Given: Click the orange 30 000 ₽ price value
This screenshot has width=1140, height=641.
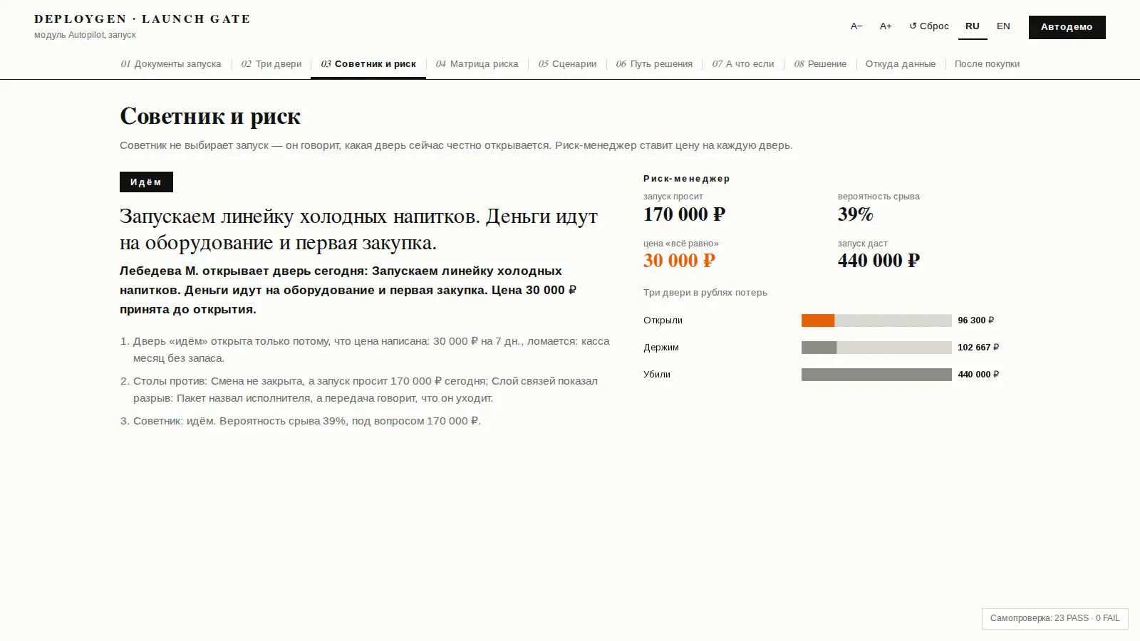Looking at the screenshot, I should tap(679, 261).
